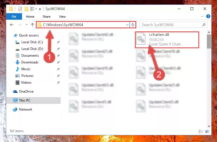The width and height of the screenshot is (217, 142).
Task: Switch to the Share ribbon tab
Action: pyautogui.click(x=47, y=17)
